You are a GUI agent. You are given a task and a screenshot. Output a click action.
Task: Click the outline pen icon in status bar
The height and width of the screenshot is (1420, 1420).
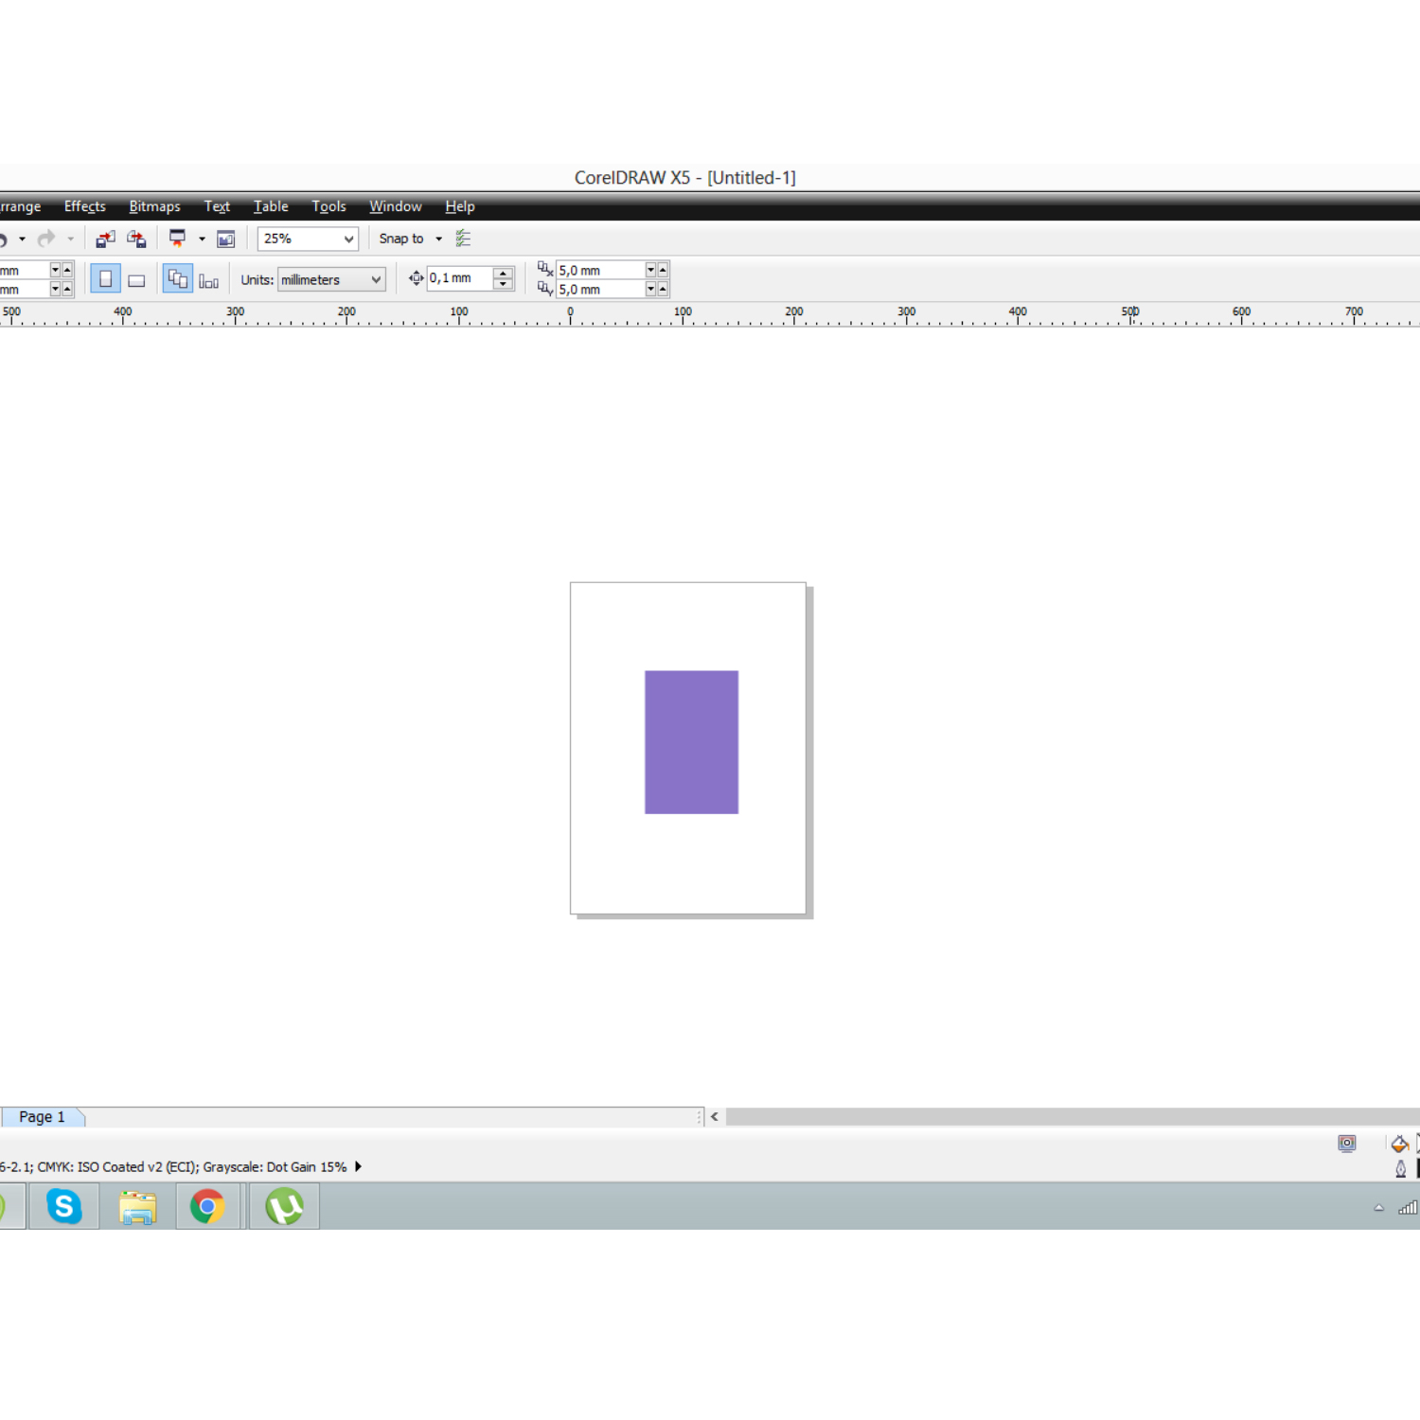click(x=1400, y=1169)
